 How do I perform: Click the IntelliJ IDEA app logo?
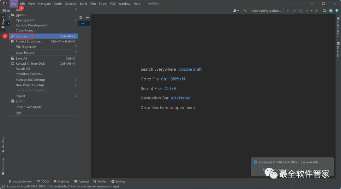5,3
